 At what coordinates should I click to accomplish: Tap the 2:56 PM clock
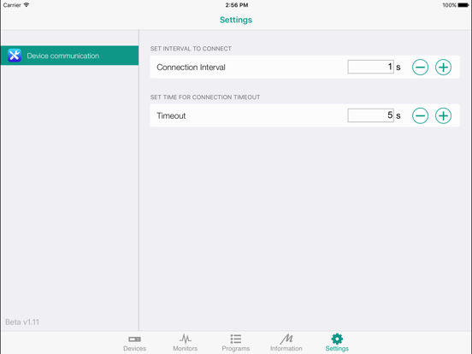click(x=237, y=5)
